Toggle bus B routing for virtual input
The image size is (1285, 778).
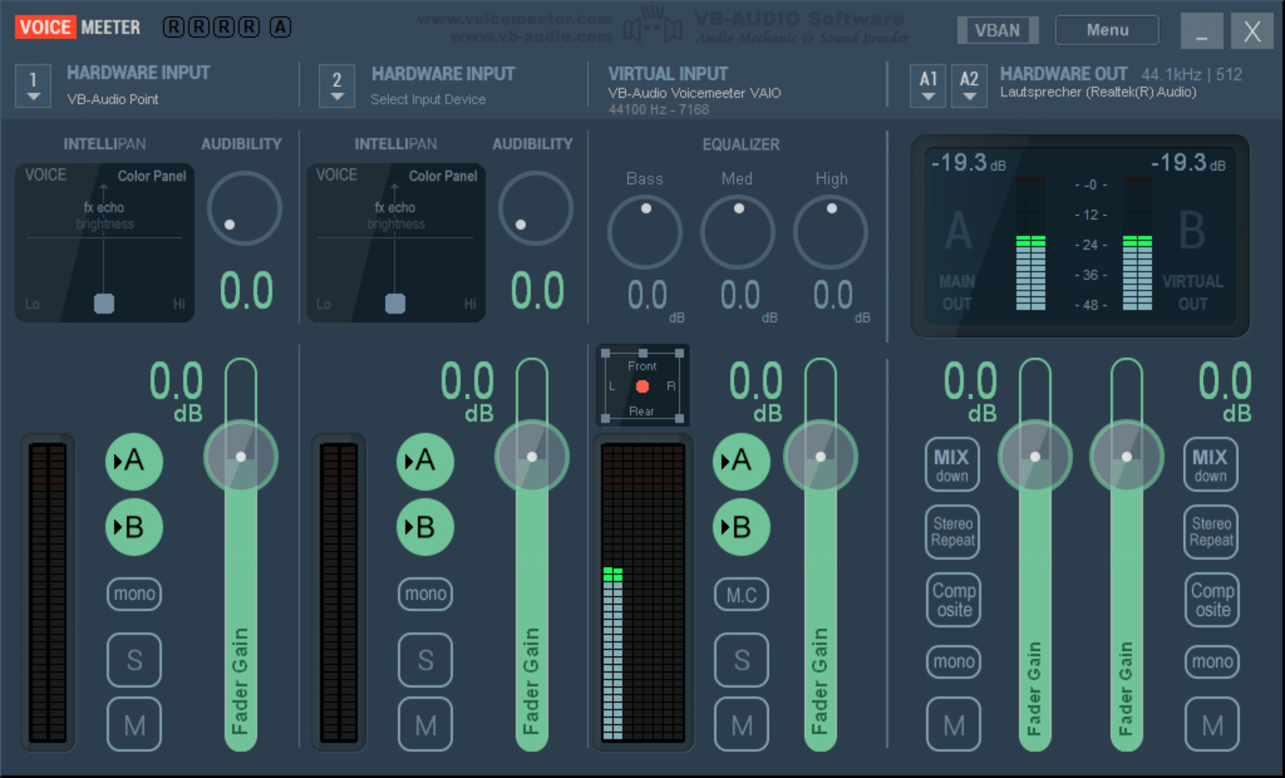point(741,527)
